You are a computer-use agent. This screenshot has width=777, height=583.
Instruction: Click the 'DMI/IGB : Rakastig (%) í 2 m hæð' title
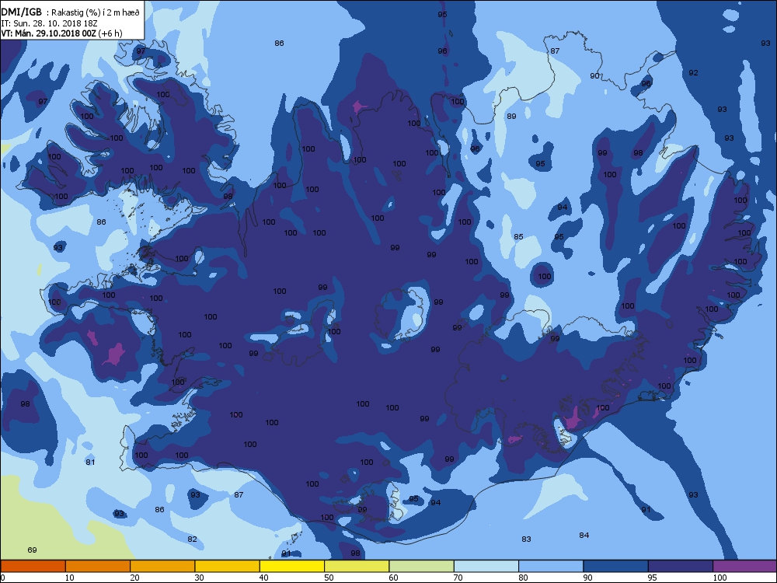[71, 12]
